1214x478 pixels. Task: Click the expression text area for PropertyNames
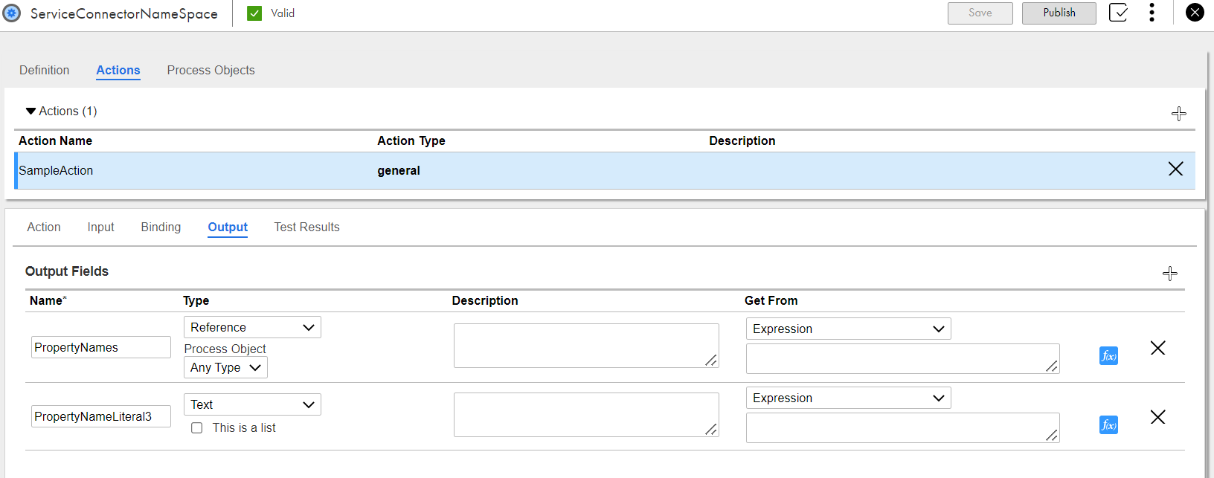[903, 358]
